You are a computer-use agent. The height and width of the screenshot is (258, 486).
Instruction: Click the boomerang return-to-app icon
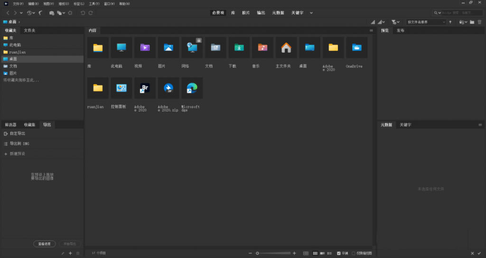[40, 13]
